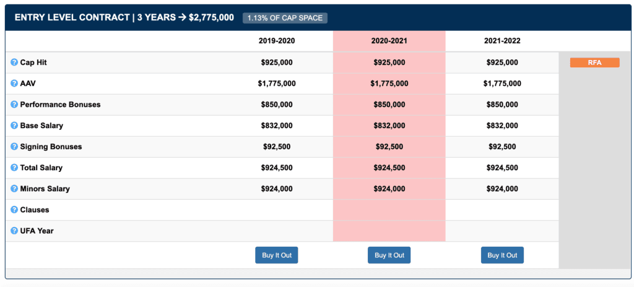The image size is (634, 287).
Task: Select the 2019-2020 season column header
Action: pos(277,41)
